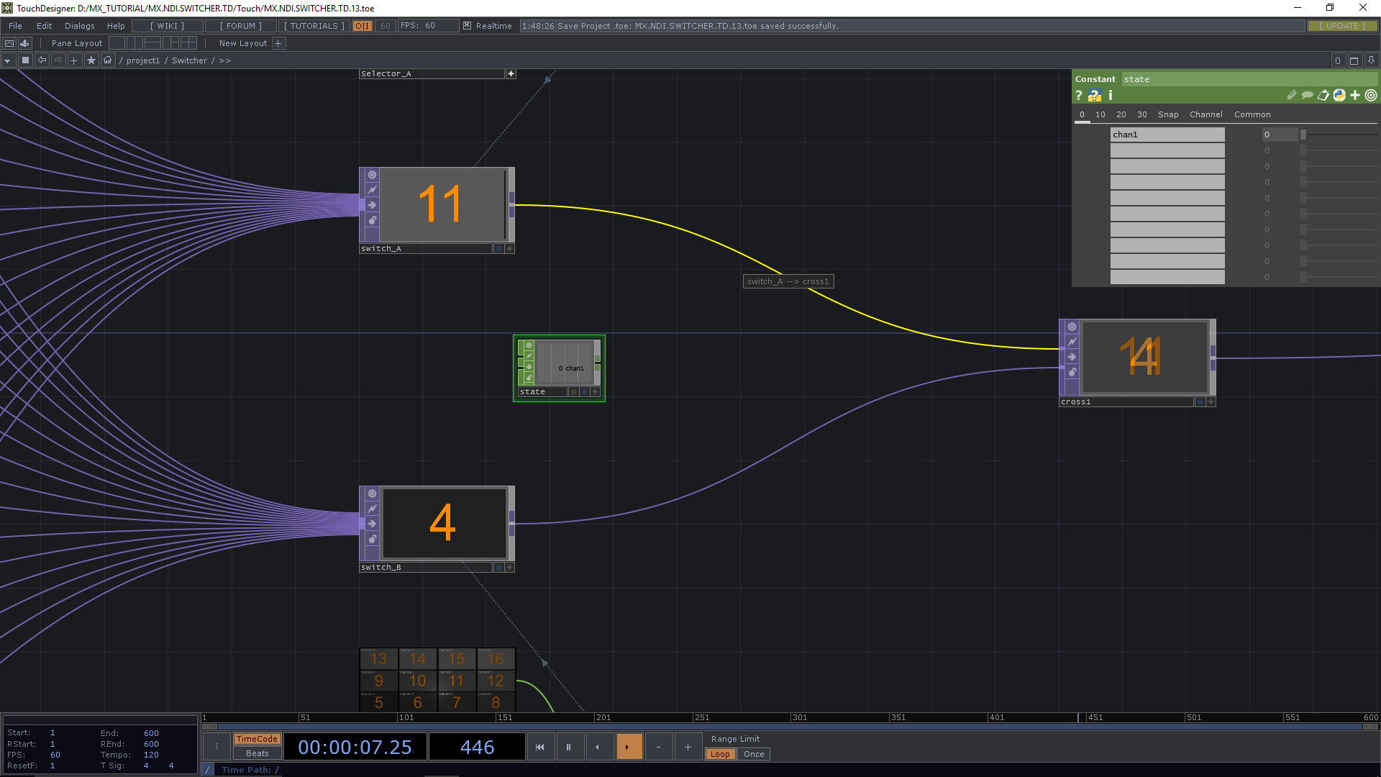Screen dimensions: 1381x777
Task: Adjust the chan1 value slider
Action: pos(1338,135)
